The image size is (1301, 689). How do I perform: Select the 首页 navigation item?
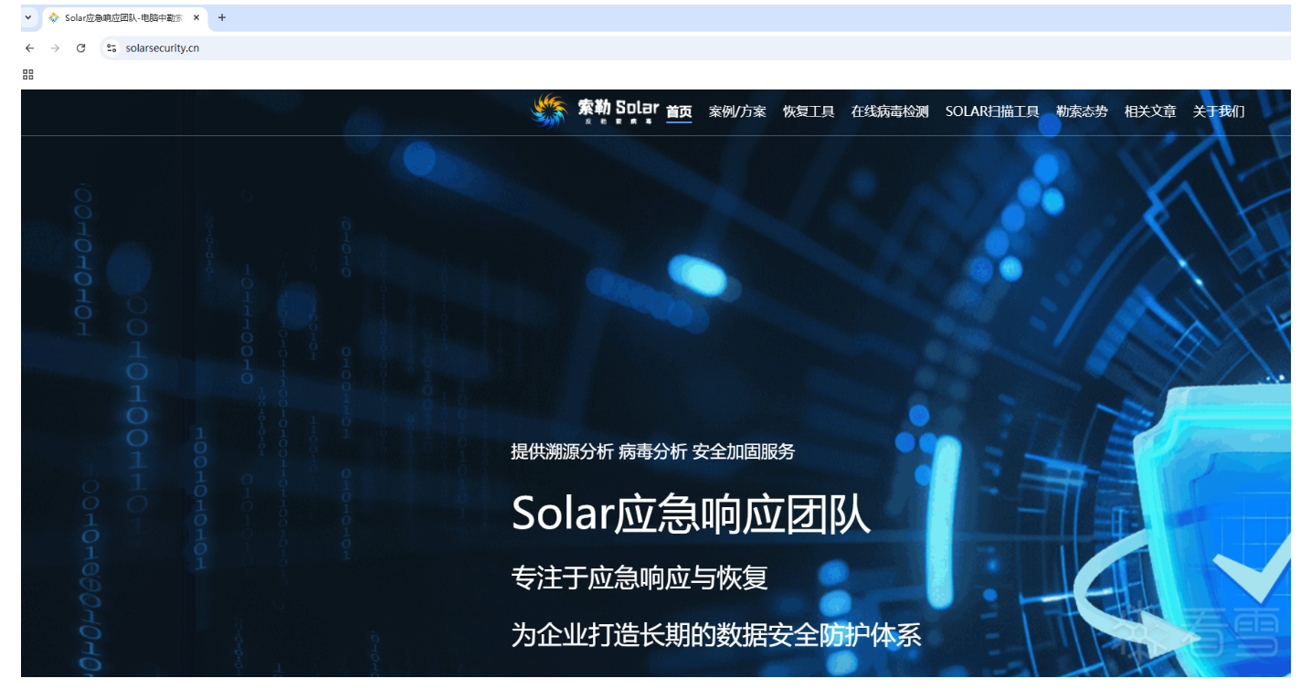pos(679,111)
